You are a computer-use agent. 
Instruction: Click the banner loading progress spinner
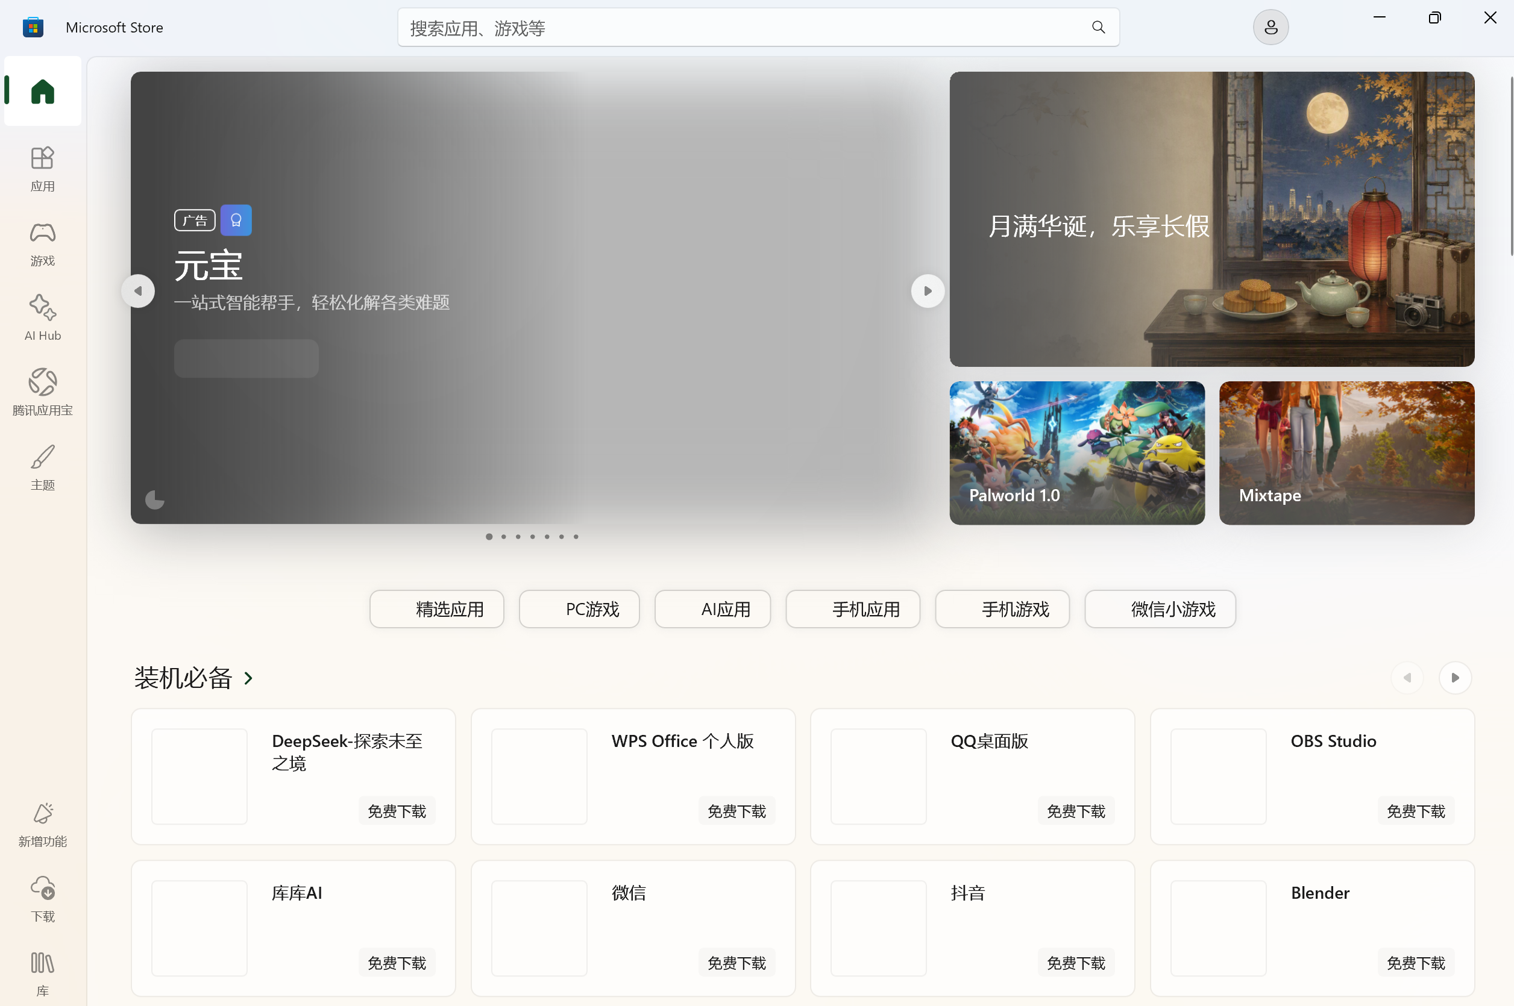[x=154, y=500]
